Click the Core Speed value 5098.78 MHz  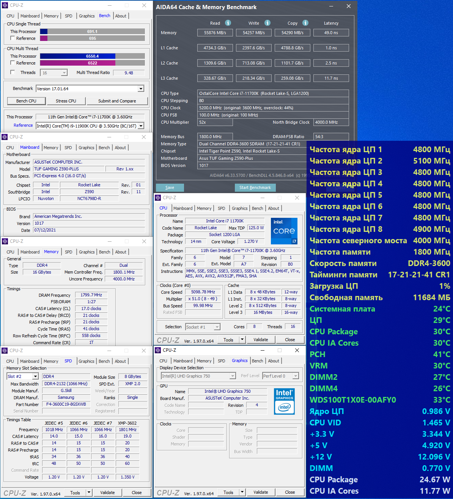coord(203,292)
